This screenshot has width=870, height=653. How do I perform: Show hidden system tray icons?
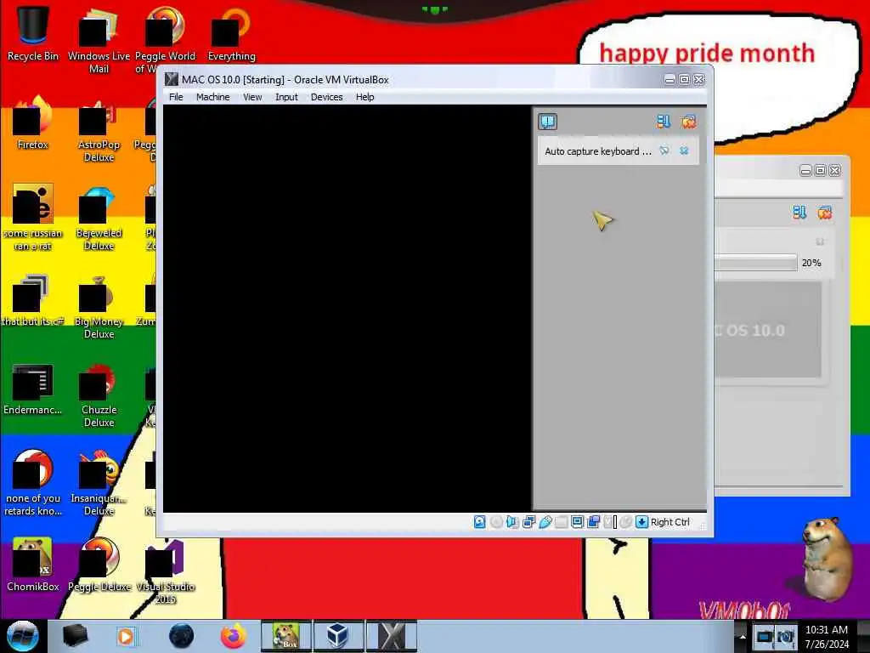[x=743, y=637]
